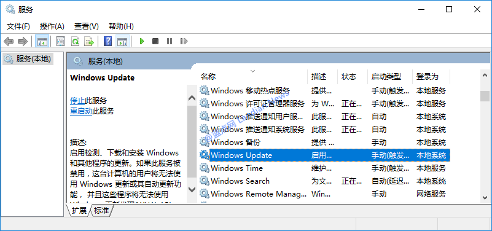
Task: Click the gear icon beside Windows Time
Action: pyautogui.click(x=205, y=168)
